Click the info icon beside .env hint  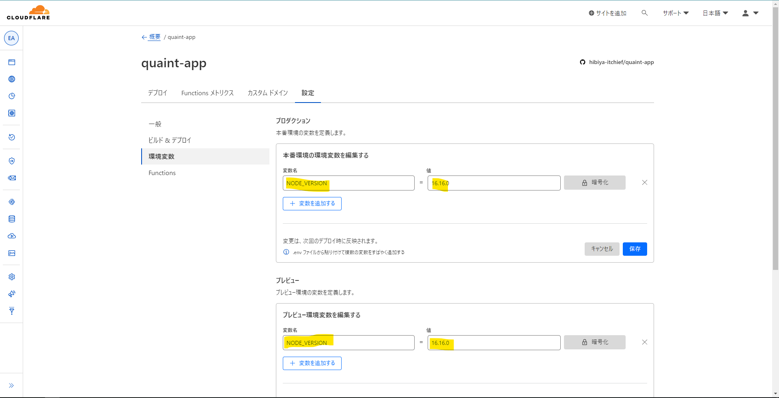(x=286, y=252)
